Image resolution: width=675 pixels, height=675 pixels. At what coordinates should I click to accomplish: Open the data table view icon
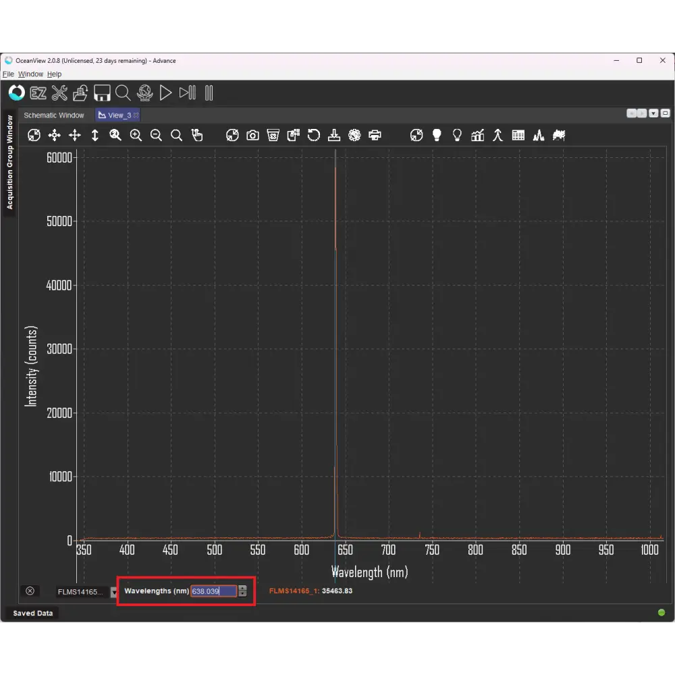[x=518, y=136]
